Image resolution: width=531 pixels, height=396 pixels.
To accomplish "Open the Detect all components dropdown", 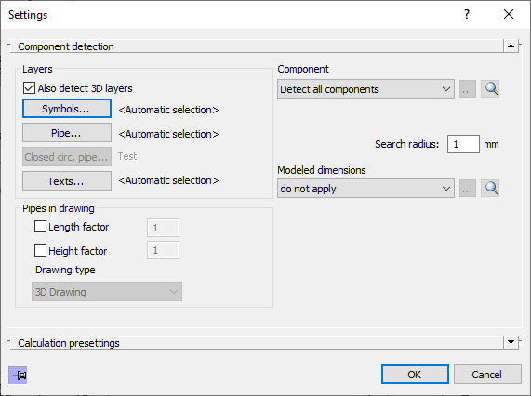I will click(365, 89).
